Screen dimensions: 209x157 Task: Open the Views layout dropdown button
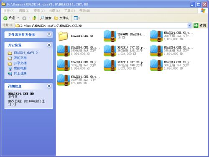coord(76,18)
